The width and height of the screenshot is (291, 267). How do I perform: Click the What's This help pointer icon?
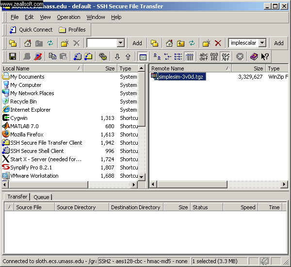[x=265, y=57]
